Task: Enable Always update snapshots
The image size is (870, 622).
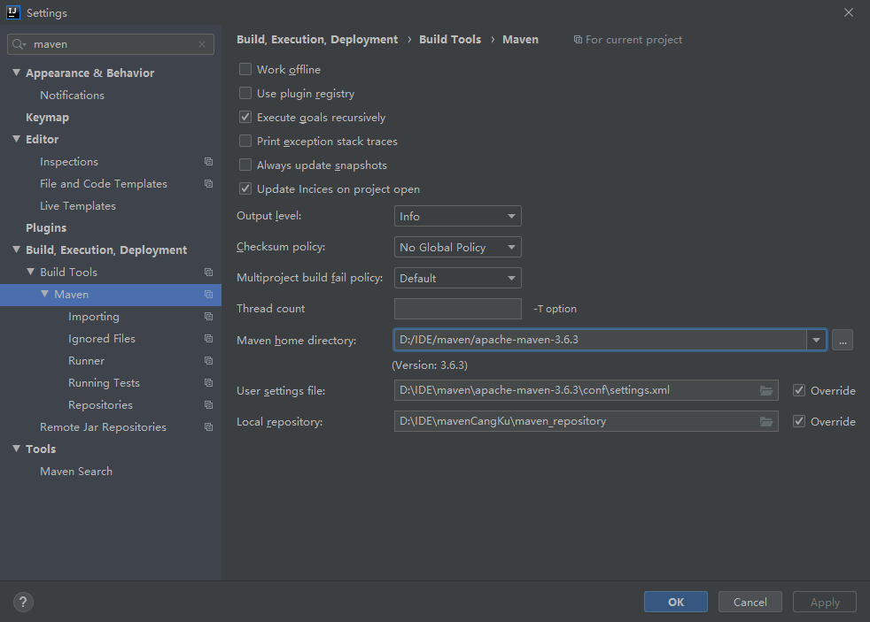Action: point(245,165)
